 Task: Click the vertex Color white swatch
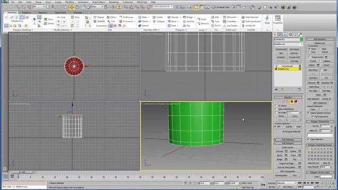click(x=326, y=177)
